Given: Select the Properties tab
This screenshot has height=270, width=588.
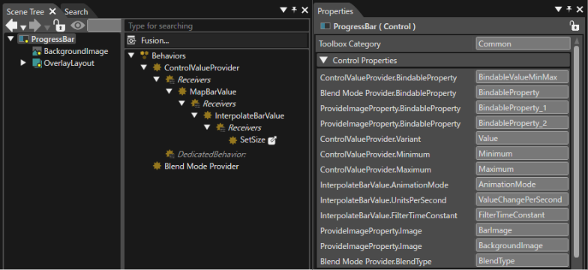Looking at the screenshot, I should 335,11.
